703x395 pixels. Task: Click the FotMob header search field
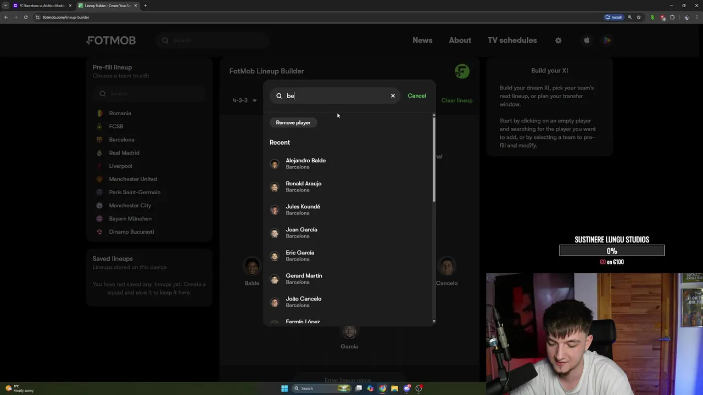coord(212,41)
